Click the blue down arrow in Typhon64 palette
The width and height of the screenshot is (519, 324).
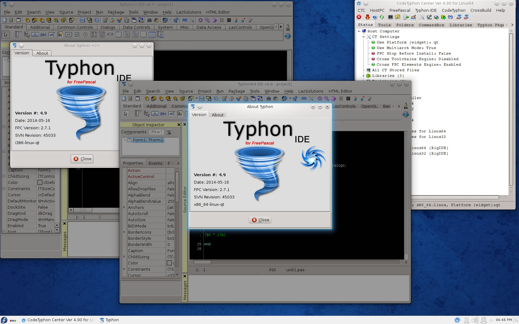(x=406, y=114)
